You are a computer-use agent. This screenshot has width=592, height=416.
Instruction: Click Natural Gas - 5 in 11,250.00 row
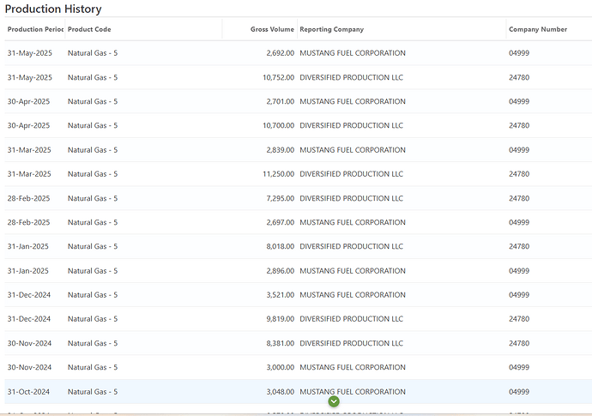[x=93, y=174]
